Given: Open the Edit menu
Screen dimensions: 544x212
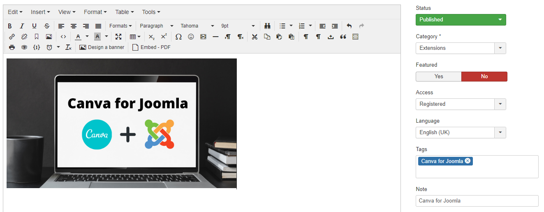Looking at the screenshot, I should tap(15, 12).
